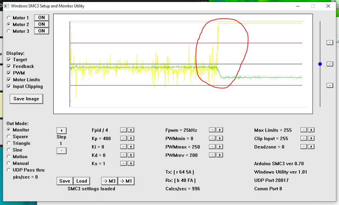
Task: Toggle the Input Clipping checkbox
Action: click(9, 86)
